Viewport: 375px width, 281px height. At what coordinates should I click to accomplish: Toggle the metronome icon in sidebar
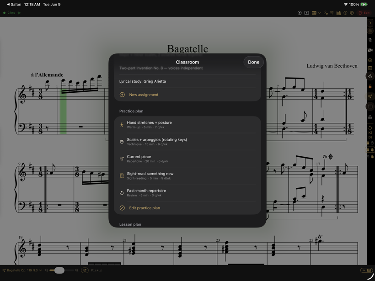tap(370, 117)
